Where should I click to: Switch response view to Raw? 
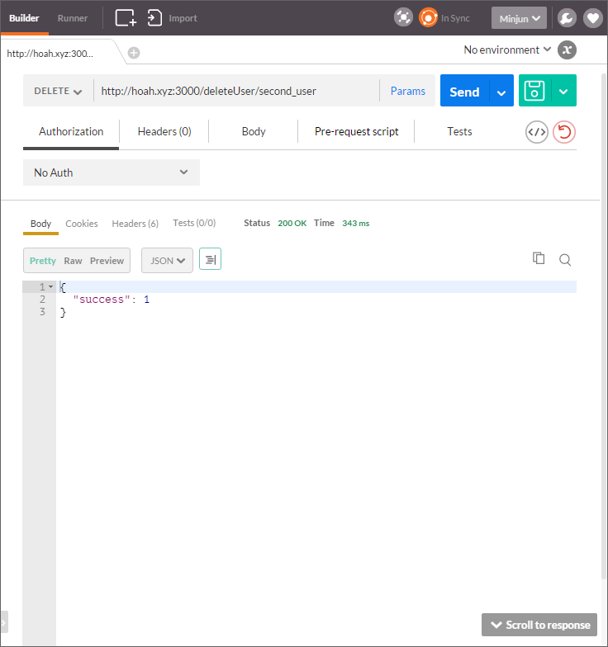point(73,261)
